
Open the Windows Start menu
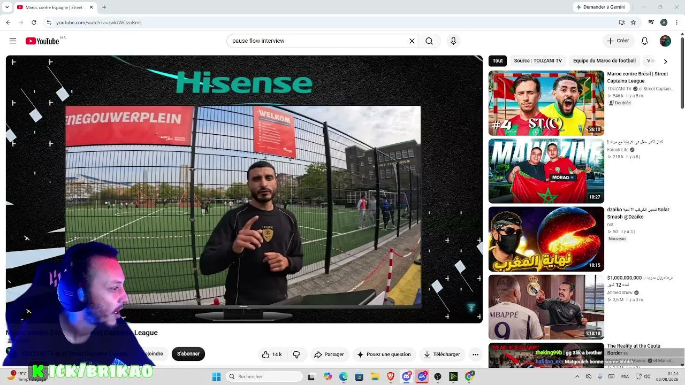tap(216, 377)
